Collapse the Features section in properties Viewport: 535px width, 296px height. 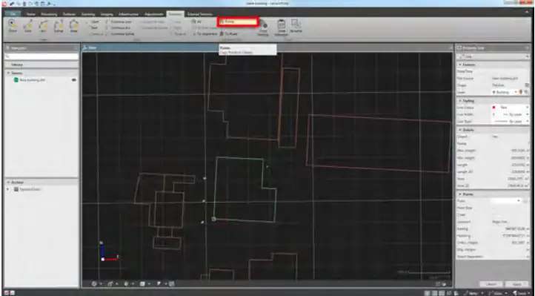click(x=460, y=65)
